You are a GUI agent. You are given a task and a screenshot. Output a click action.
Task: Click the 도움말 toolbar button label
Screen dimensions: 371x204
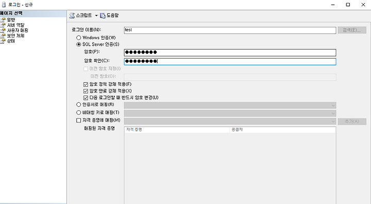tap(112, 15)
